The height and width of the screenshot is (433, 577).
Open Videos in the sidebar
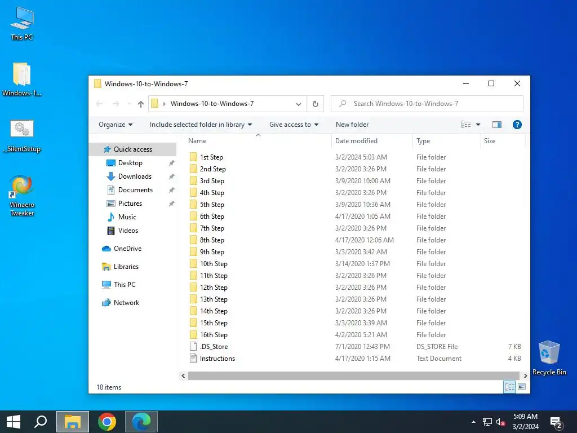(128, 231)
